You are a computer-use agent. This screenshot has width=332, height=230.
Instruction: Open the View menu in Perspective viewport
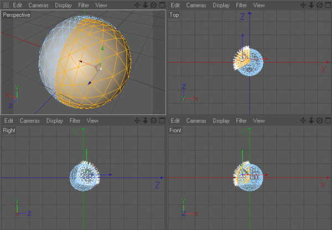(101, 5)
